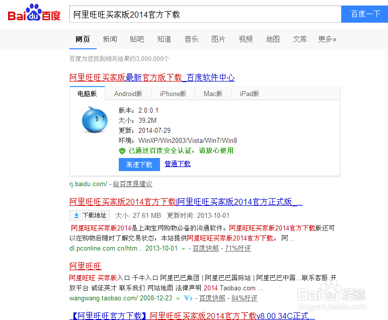Open the 阿里旺旺 result title link
The width and height of the screenshot is (388, 320).
[86, 266]
